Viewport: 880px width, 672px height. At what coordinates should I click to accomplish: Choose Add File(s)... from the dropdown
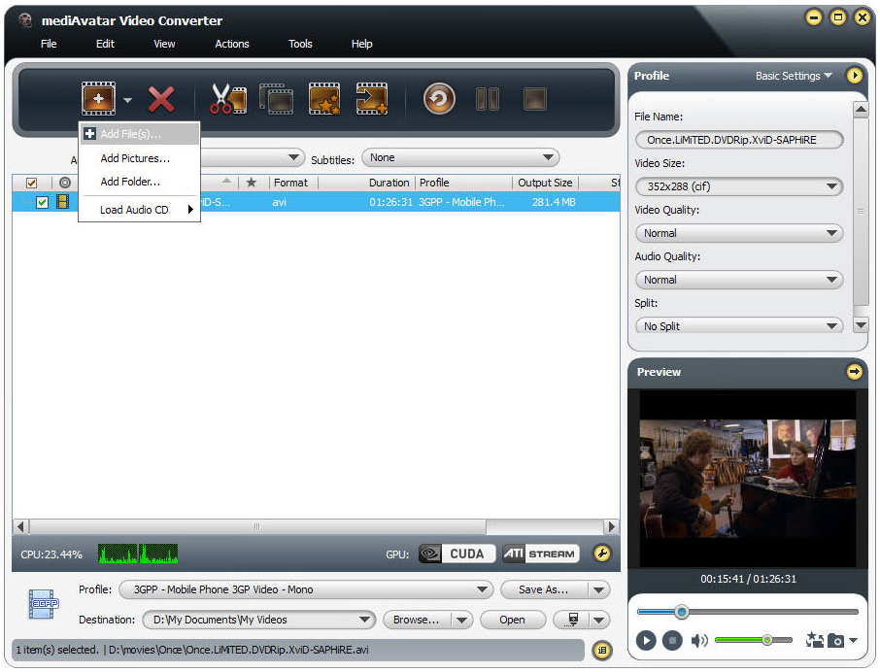pyautogui.click(x=140, y=134)
